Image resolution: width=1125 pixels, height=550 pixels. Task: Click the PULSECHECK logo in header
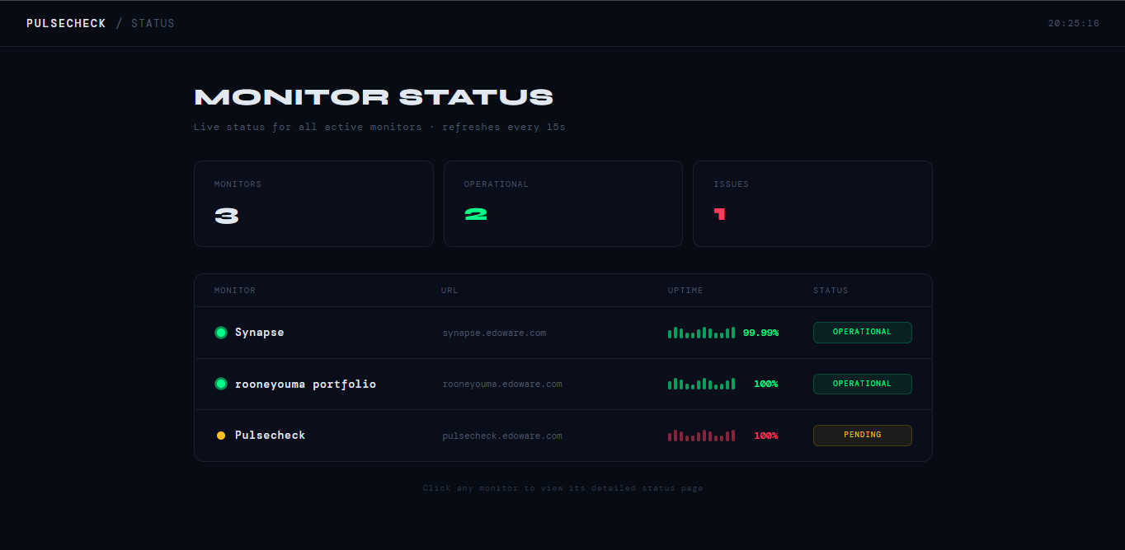[66, 23]
